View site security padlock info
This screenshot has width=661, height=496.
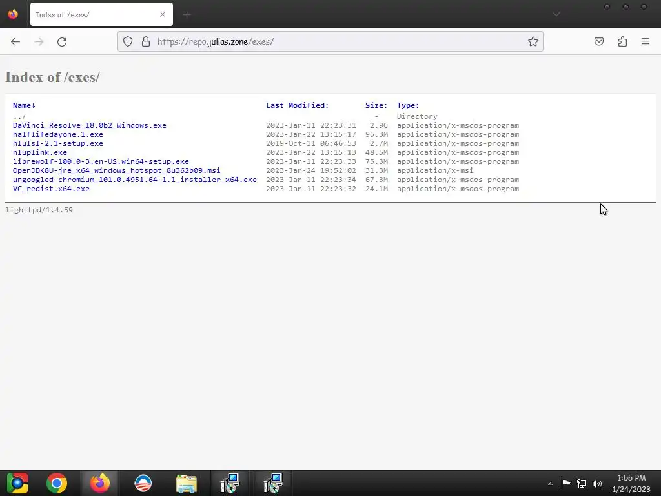tap(146, 41)
